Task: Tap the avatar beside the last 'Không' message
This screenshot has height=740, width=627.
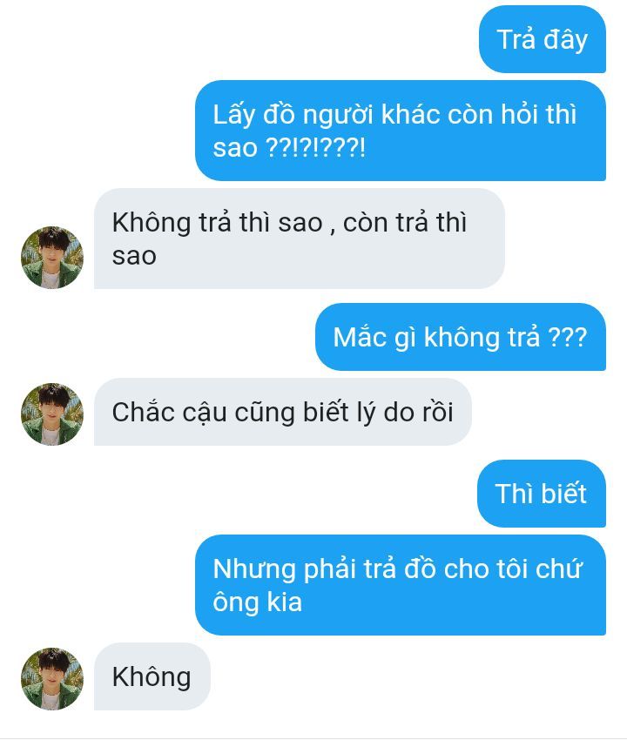Action: coord(52,679)
